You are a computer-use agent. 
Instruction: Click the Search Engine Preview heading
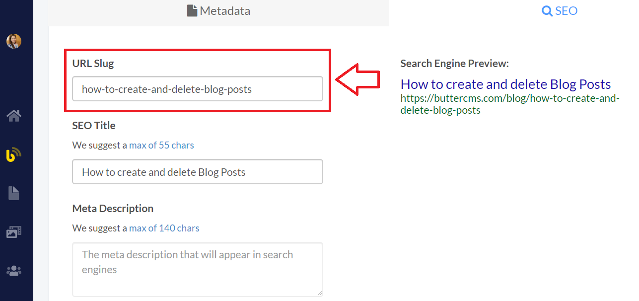pos(454,64)
